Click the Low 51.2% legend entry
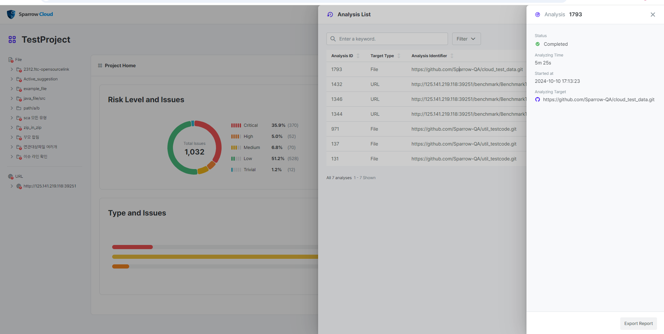664x334 pixels. coord(265,159)
